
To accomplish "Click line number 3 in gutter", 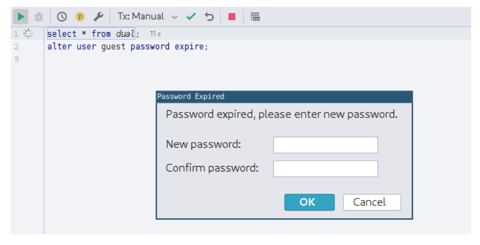I will [17, 59].
